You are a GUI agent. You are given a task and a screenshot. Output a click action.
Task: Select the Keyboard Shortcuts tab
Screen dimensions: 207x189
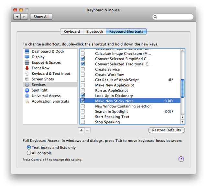click(x=126, y=31)
